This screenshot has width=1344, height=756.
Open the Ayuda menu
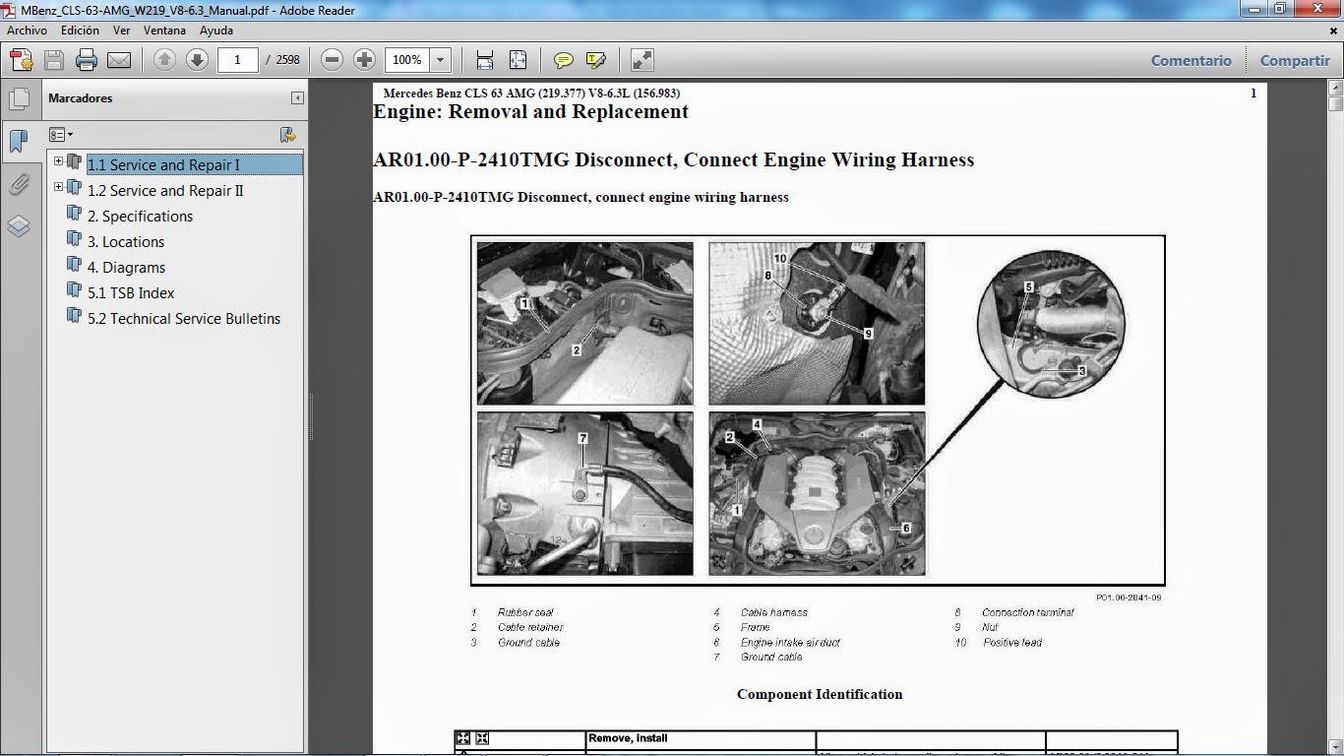coord(215,31)
